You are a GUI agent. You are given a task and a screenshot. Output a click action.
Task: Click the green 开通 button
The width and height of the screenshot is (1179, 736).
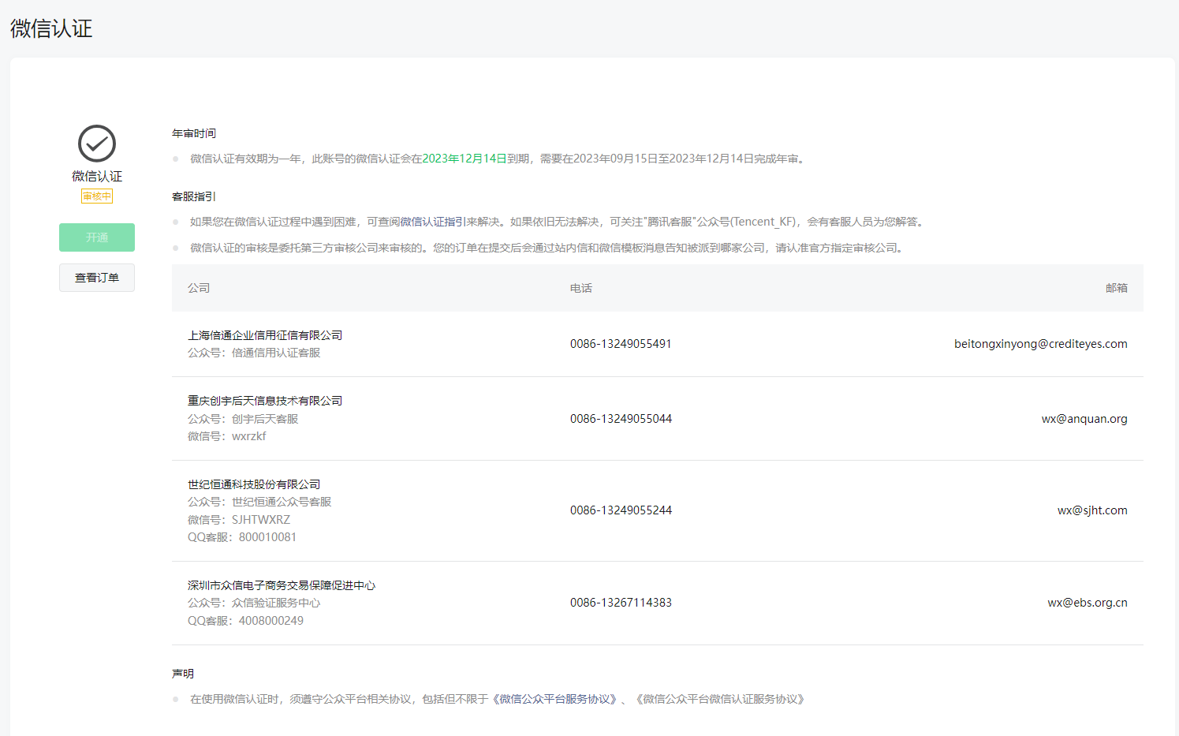pos(97,237)
